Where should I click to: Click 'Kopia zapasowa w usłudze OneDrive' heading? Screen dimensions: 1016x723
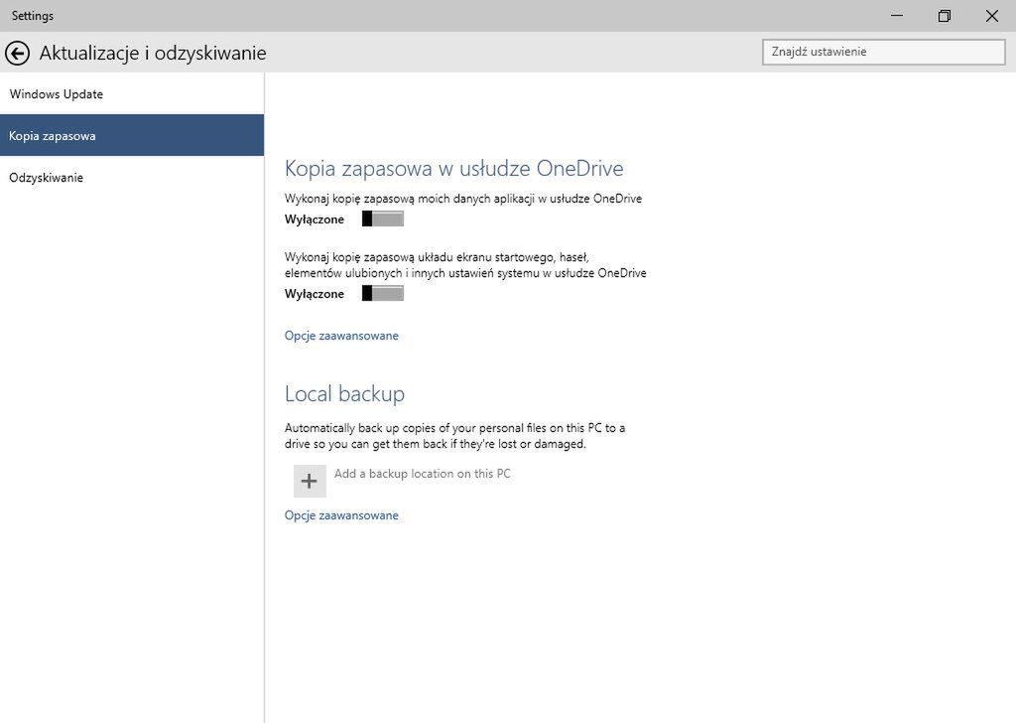tap(453, 168)
